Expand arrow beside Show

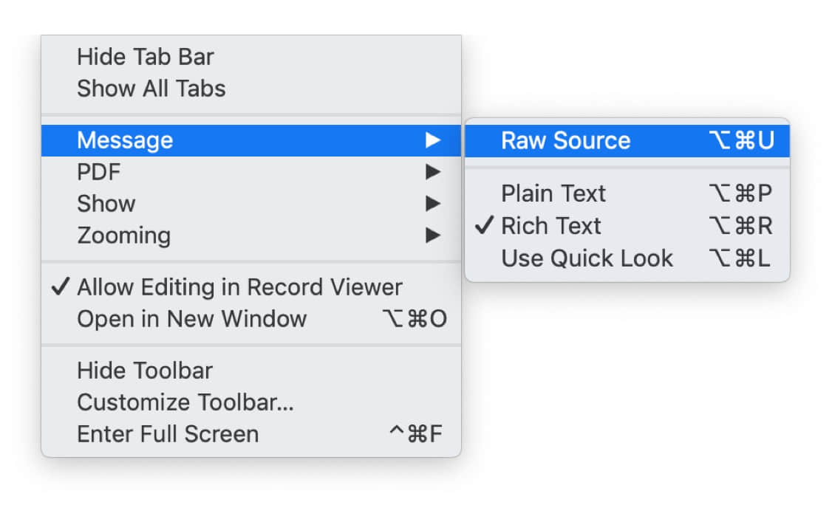coord(433,204)
